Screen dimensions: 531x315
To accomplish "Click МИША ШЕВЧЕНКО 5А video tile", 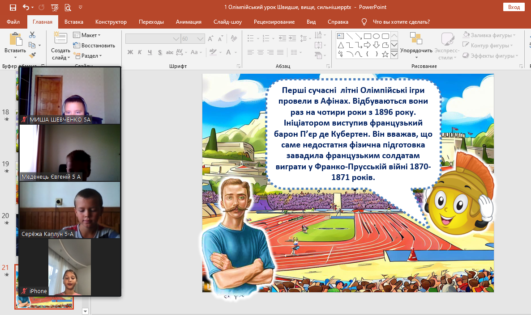I will pos(70,96).
